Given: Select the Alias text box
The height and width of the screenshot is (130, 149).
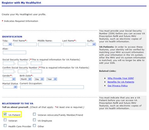Looking at the screenshot, I should click(14, 52).
